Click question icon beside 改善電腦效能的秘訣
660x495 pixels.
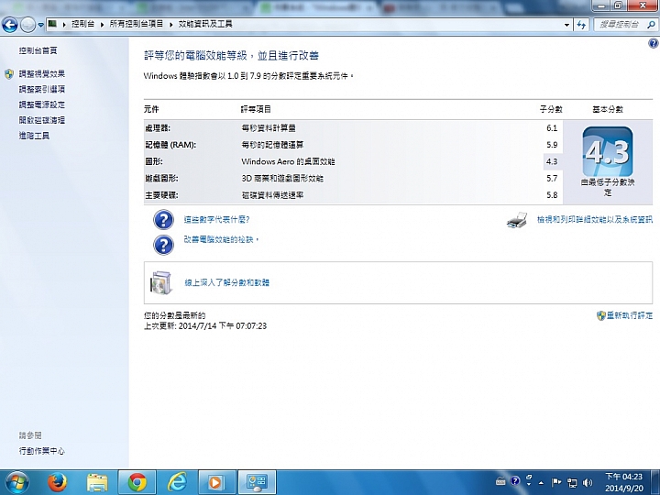point(163,245)
